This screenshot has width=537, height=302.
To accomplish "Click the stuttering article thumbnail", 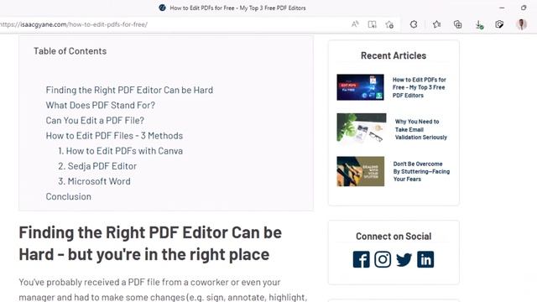I will click(360, 171).
